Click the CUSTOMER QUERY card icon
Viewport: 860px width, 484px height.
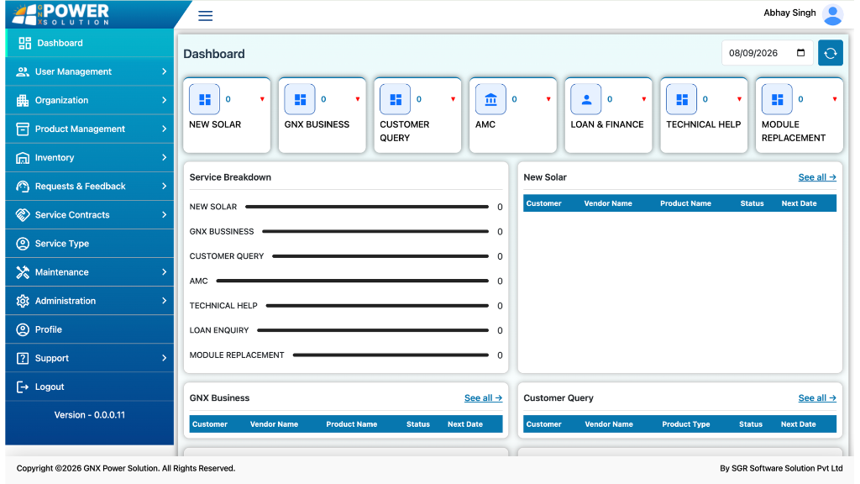[396, 99]
